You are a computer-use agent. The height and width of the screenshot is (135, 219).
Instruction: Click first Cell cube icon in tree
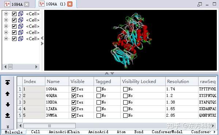[21, 14]
